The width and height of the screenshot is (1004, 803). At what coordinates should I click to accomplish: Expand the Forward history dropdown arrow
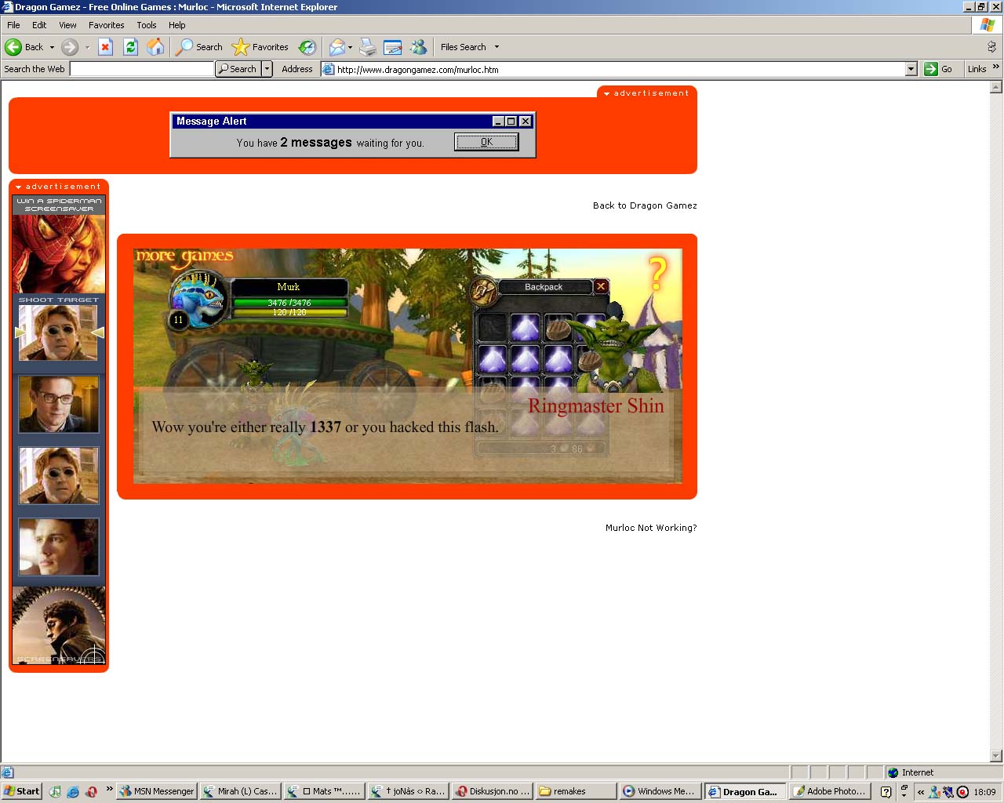(x=87, y=47)
